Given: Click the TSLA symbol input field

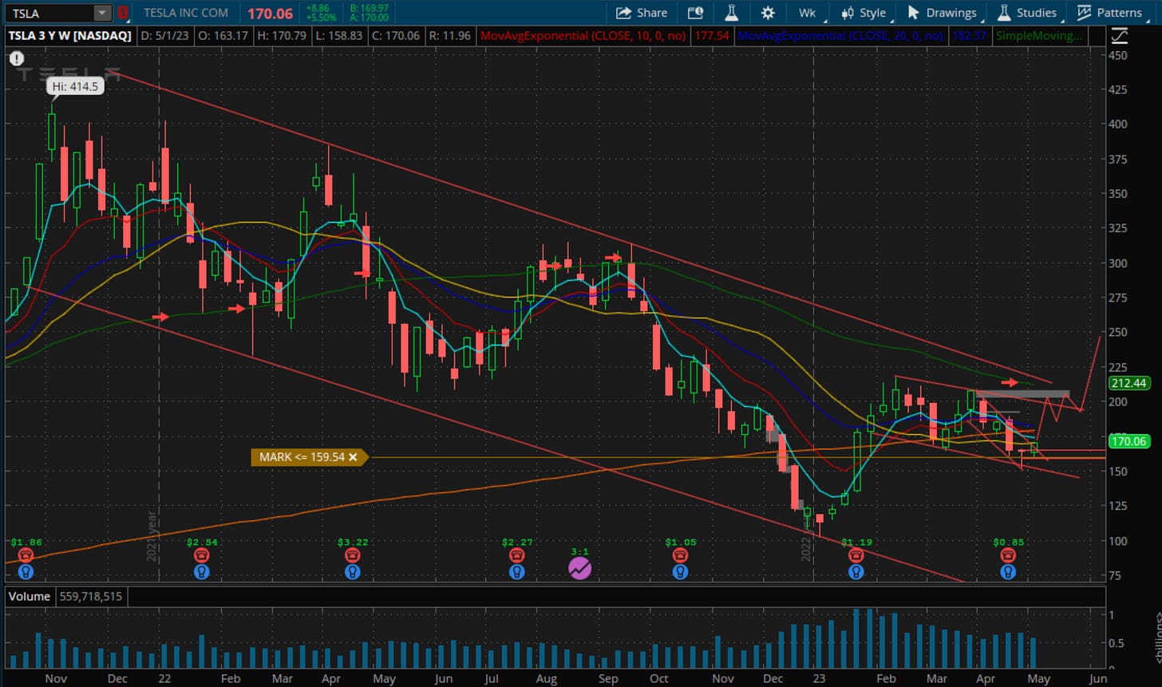Looking at the screenshot, I should [49, 13].
